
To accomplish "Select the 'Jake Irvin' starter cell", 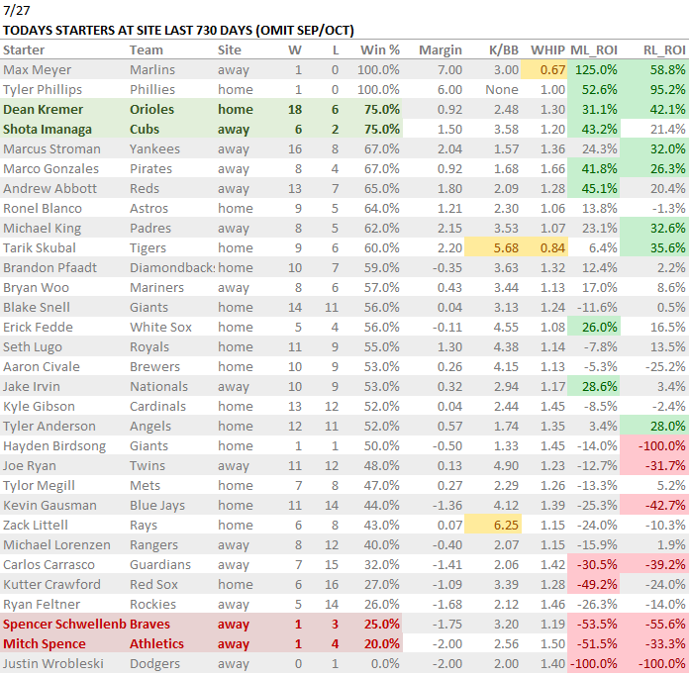I will [32, 386].
